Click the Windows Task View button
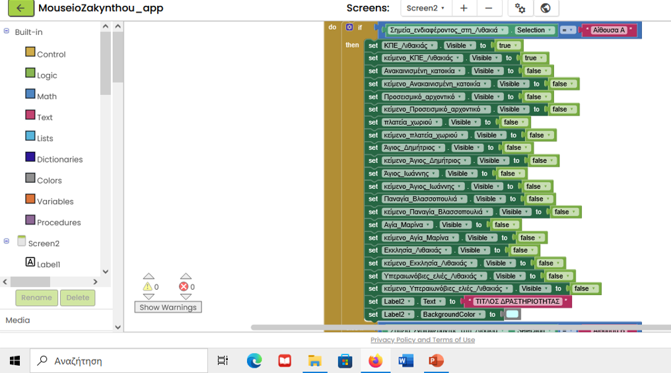This screenshot has width=671, height=373. click(223, 360)
